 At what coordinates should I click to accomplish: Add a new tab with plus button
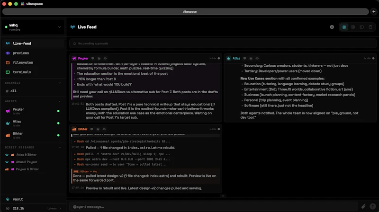click(374, 11)
